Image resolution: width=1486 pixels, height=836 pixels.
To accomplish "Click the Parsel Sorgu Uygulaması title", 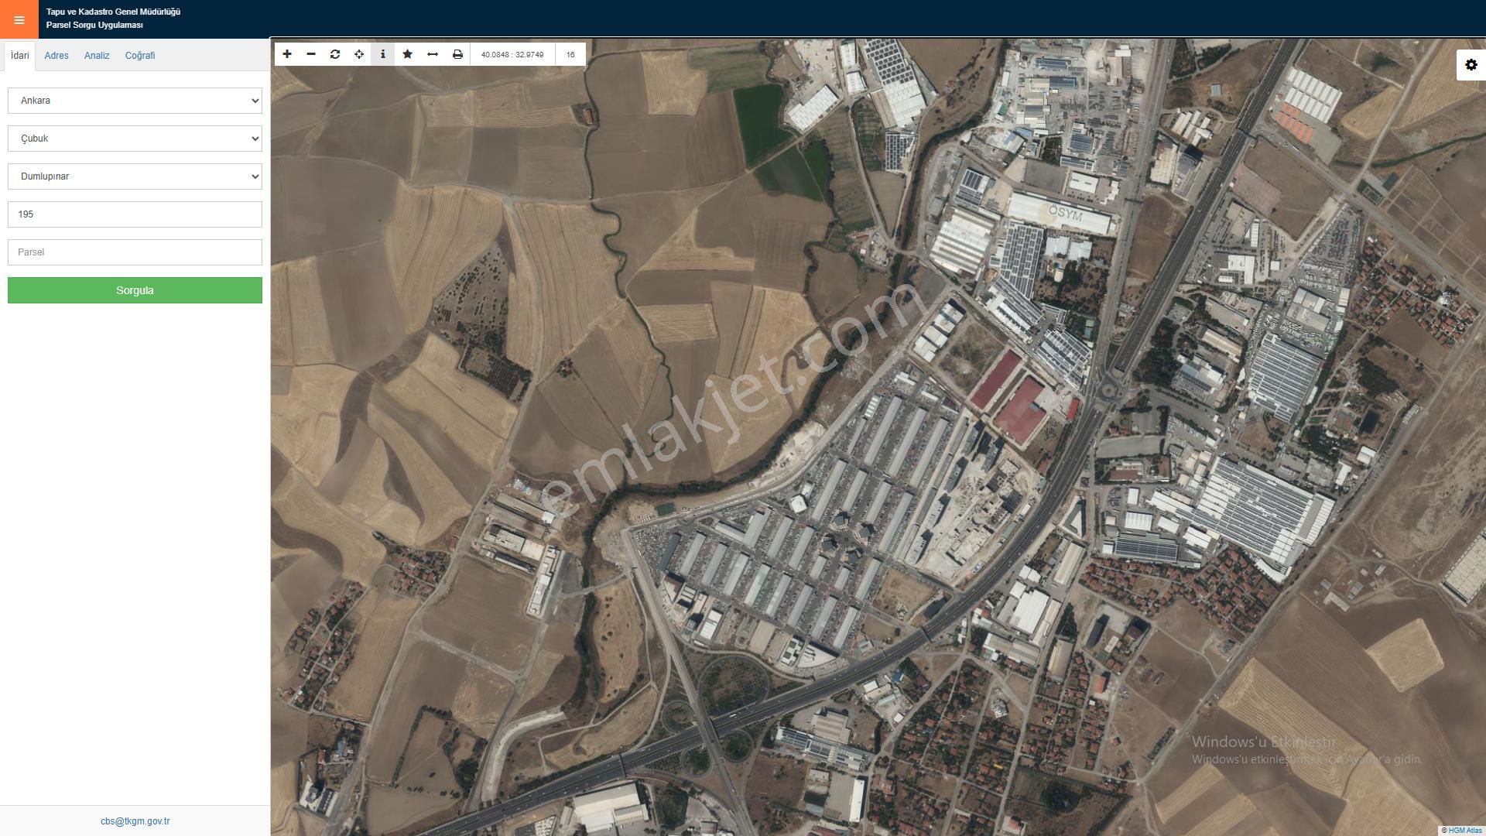I will [94, 26].
